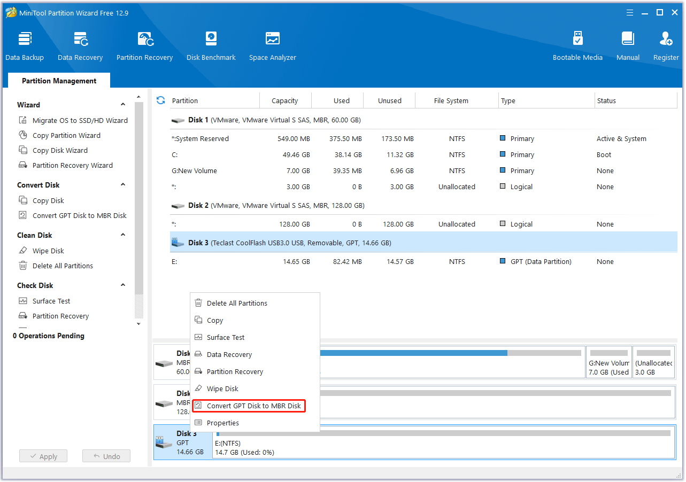Select E: partition row in list
Image resolution: width=686 pixels, height=482 pixels.
coord(423,261)
